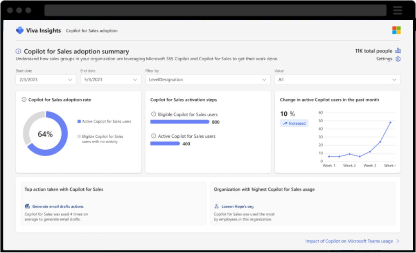Click the Week 2 axis label
The width and height of the screenshot is (416, 253).
tap(349, 166)
